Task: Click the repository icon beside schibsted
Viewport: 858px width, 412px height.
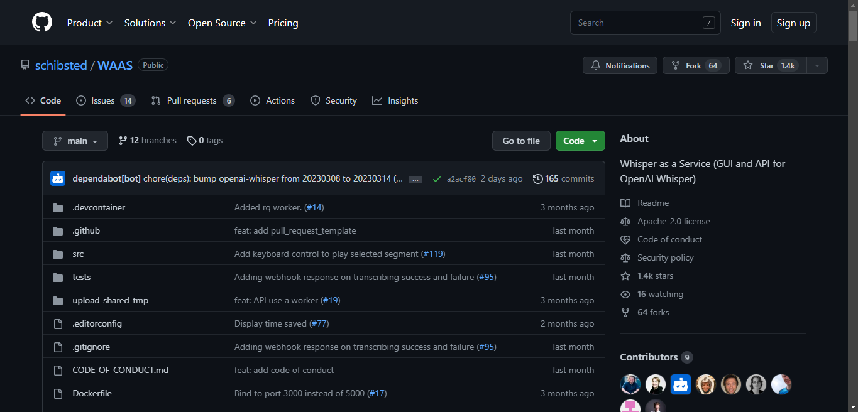Action: coord(25,65)
